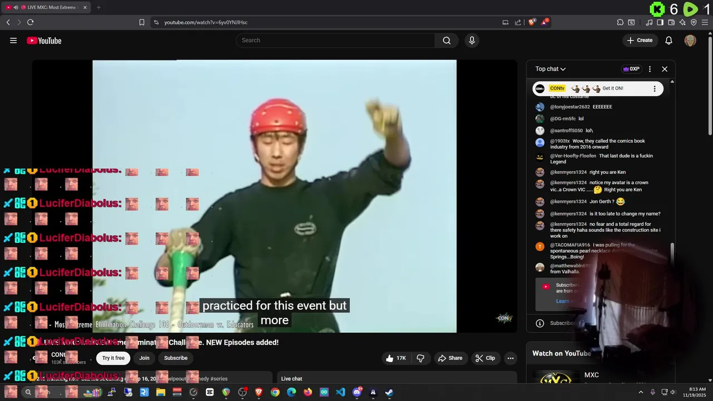Click the site info icon left of URL
The height and width of the screenshot is (401, 713).
156,22
